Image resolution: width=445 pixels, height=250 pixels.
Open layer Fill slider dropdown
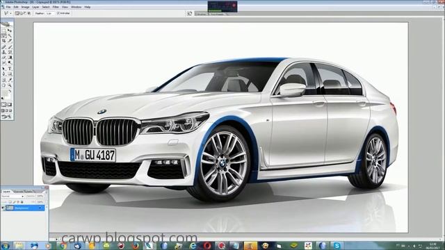(x=45, y=202)
